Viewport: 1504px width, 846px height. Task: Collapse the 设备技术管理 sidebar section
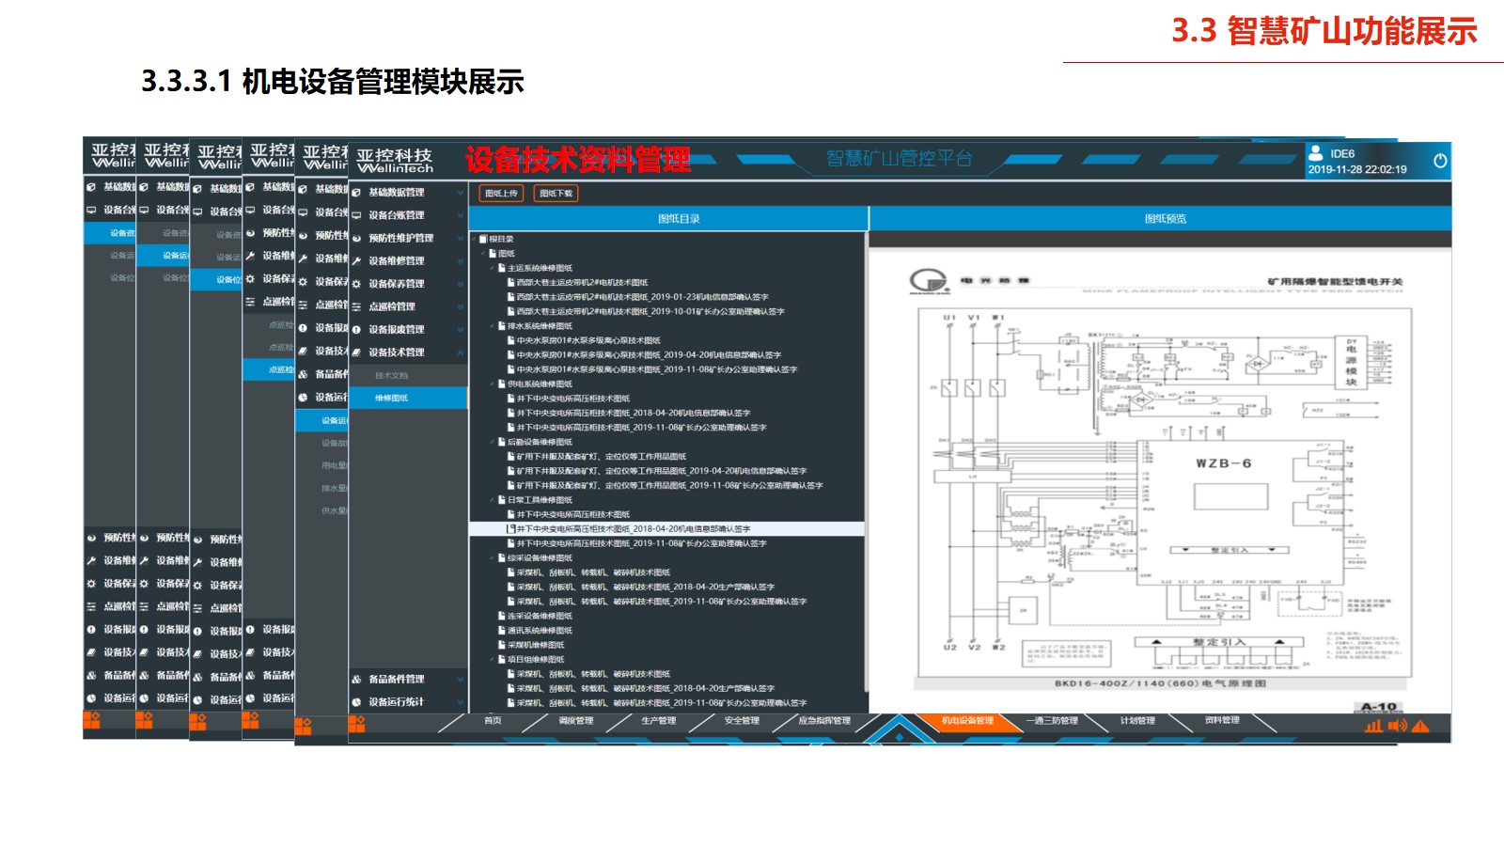[461, 352]
